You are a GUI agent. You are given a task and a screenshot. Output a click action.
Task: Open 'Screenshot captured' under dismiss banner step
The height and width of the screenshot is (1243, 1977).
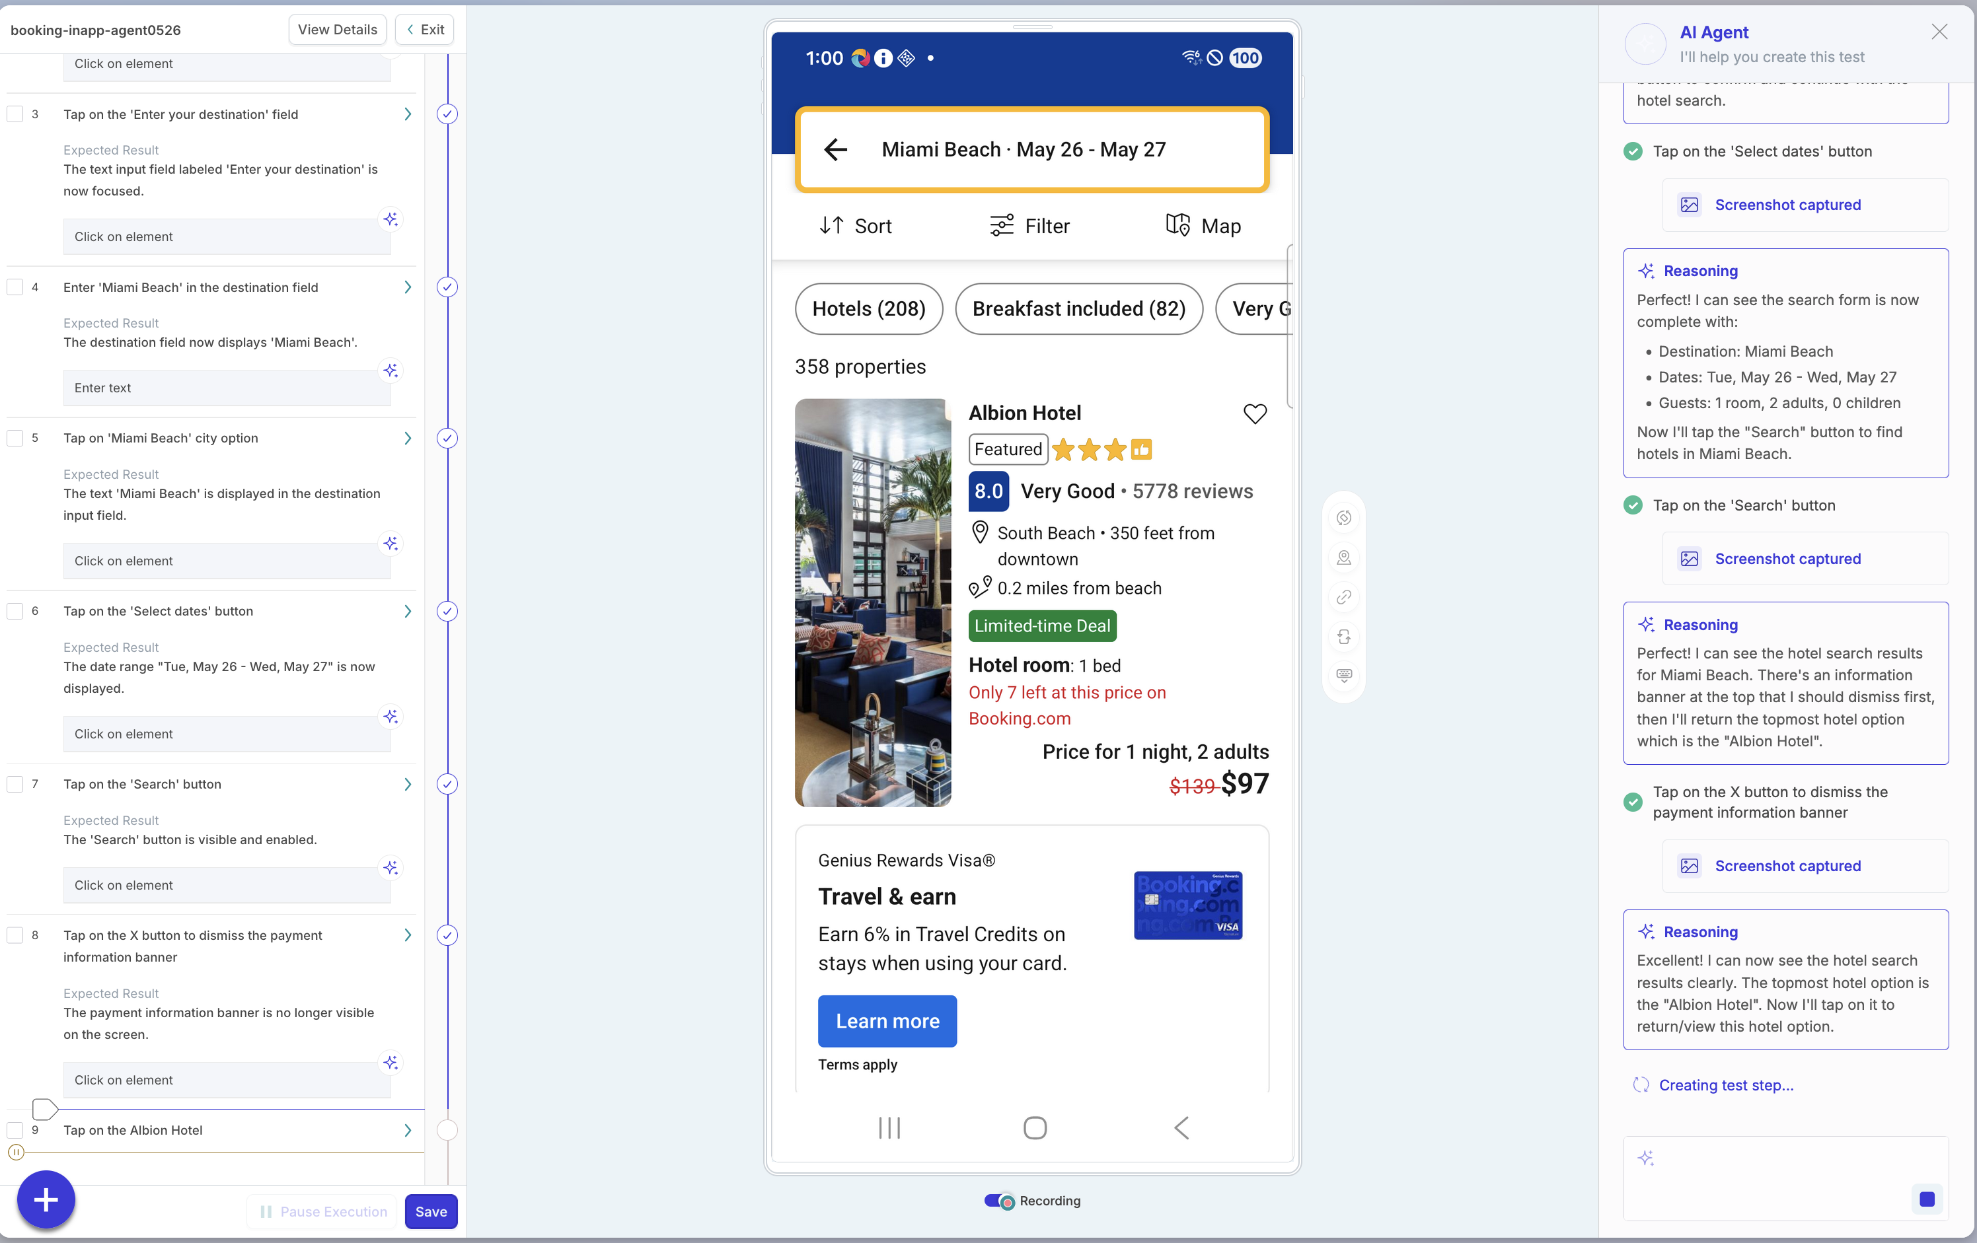(1805, 867)
